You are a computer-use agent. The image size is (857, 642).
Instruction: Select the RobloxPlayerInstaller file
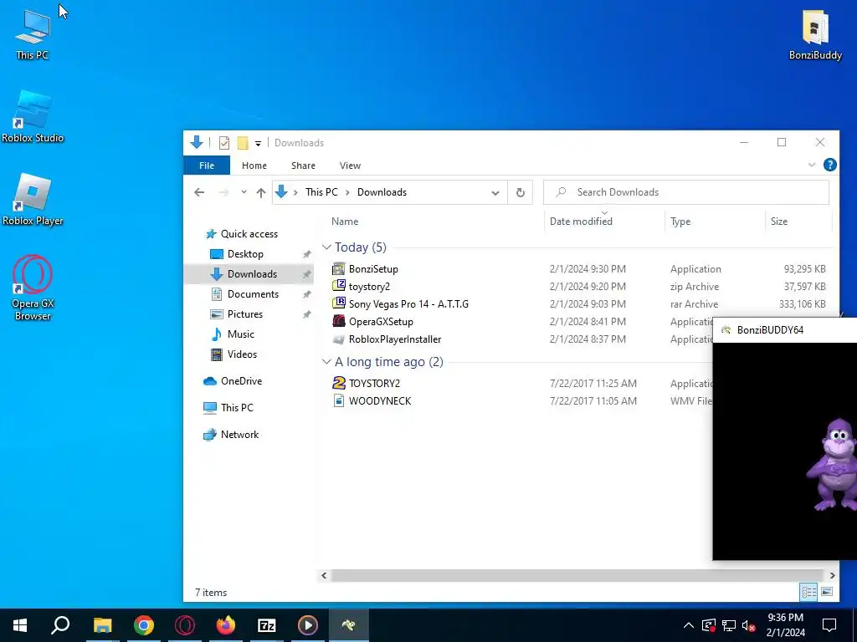pyautogui.click(x=395, y=339)
